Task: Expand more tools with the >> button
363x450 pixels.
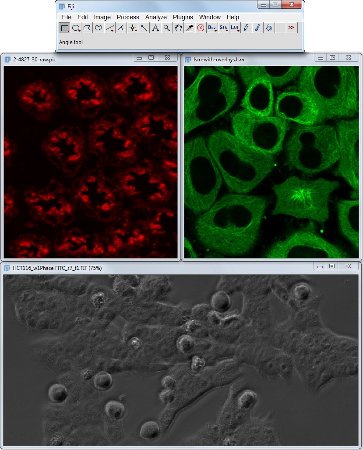Action: [x=291, y=28]
